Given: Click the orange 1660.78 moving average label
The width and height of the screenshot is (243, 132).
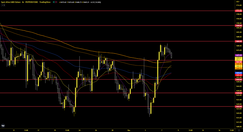Looking at the screenshot, I should click(x=239, y=68).
